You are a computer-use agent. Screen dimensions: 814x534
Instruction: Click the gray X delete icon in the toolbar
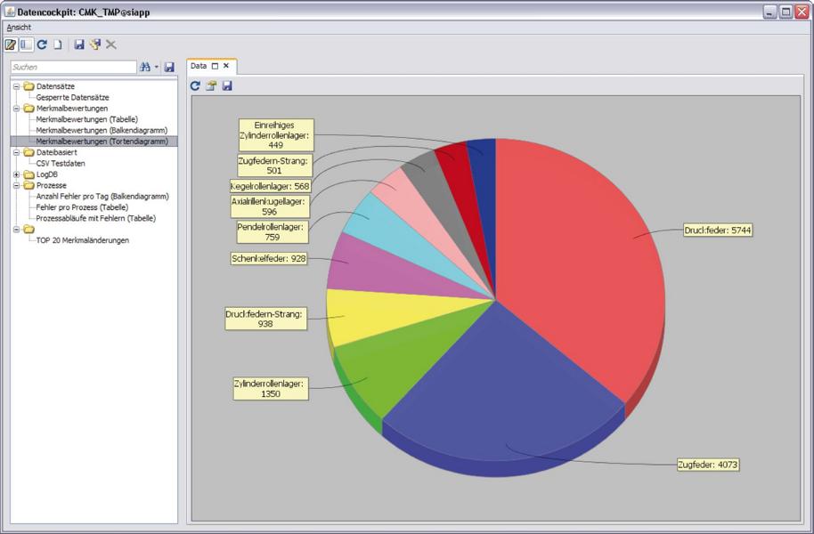pos(111,44)
